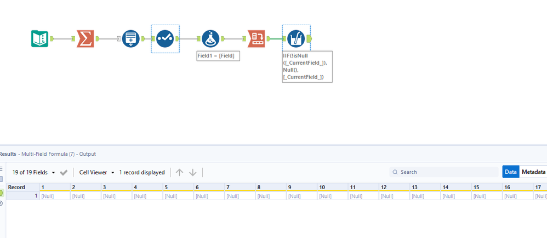
Task: Click the Formula tool input anchor
Action: [x=199, y=39]
